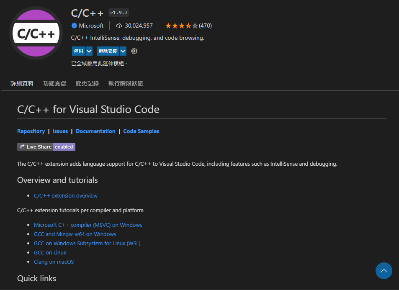Switch to the 變更記錄 tab
The height and width of the screenshot is (290, 399).
pyautogui.click(x=87, y=83)
